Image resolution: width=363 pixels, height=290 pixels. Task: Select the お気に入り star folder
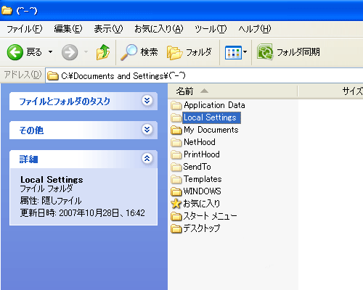click(x=195, y=204)
